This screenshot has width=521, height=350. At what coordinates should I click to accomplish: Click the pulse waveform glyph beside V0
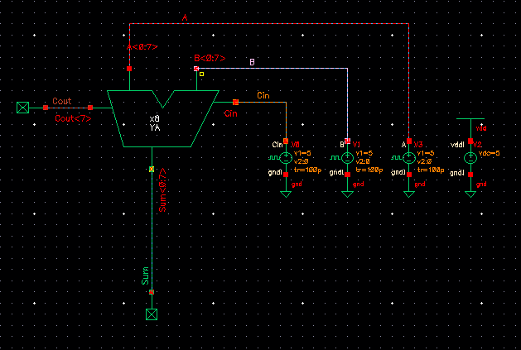274,158
